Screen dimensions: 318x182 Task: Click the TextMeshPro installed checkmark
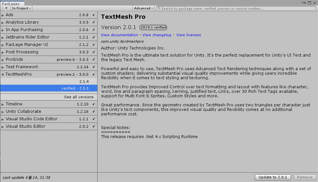94,74
